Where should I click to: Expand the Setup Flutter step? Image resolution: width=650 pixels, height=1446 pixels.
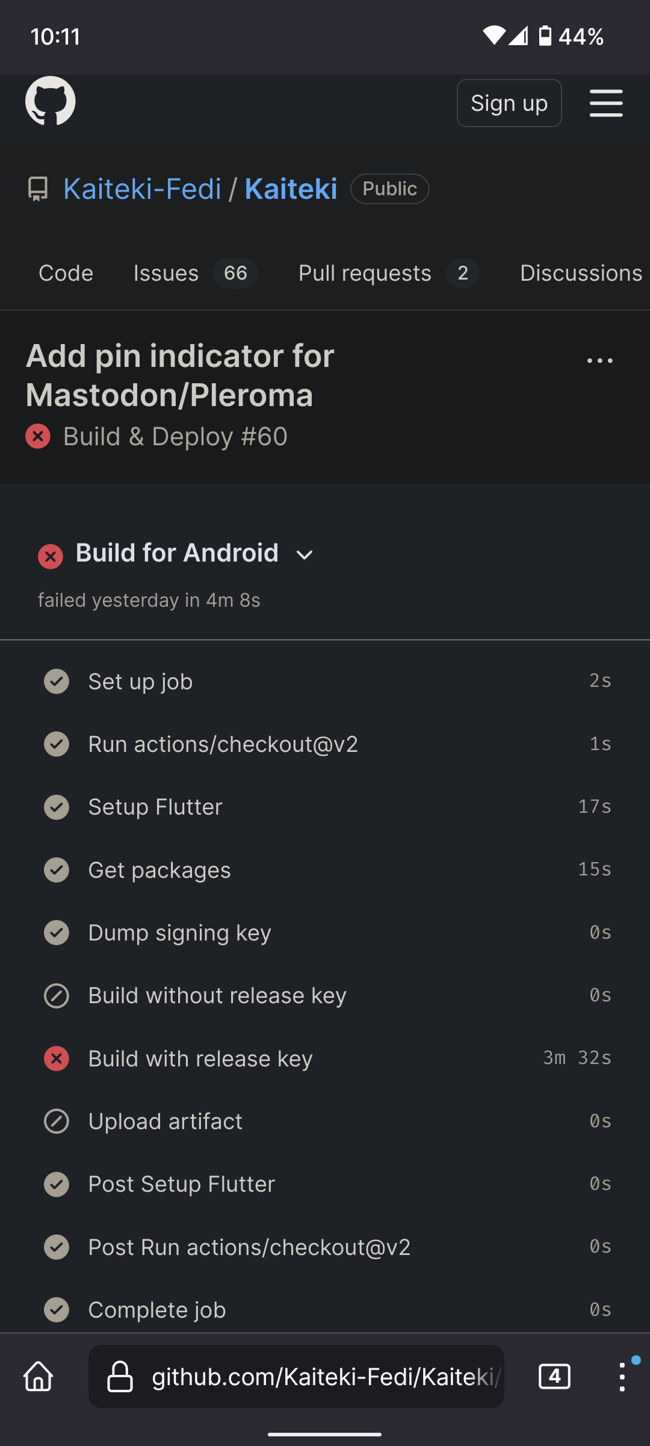tap(155, 807)
